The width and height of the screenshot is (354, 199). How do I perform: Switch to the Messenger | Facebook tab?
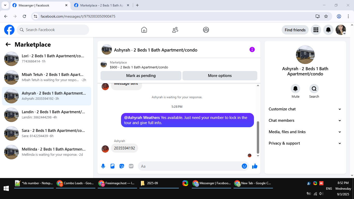coord(40,5)
